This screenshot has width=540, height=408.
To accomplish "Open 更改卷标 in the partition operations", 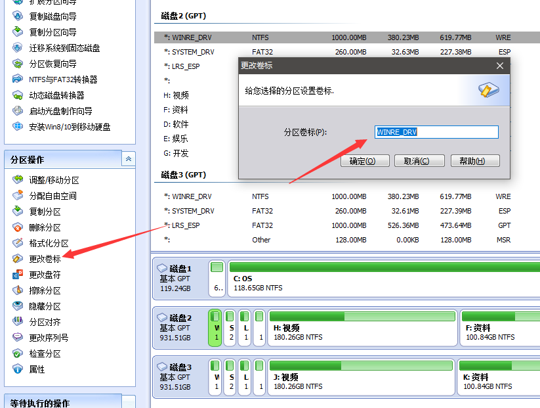I will [x=45, y=259].
